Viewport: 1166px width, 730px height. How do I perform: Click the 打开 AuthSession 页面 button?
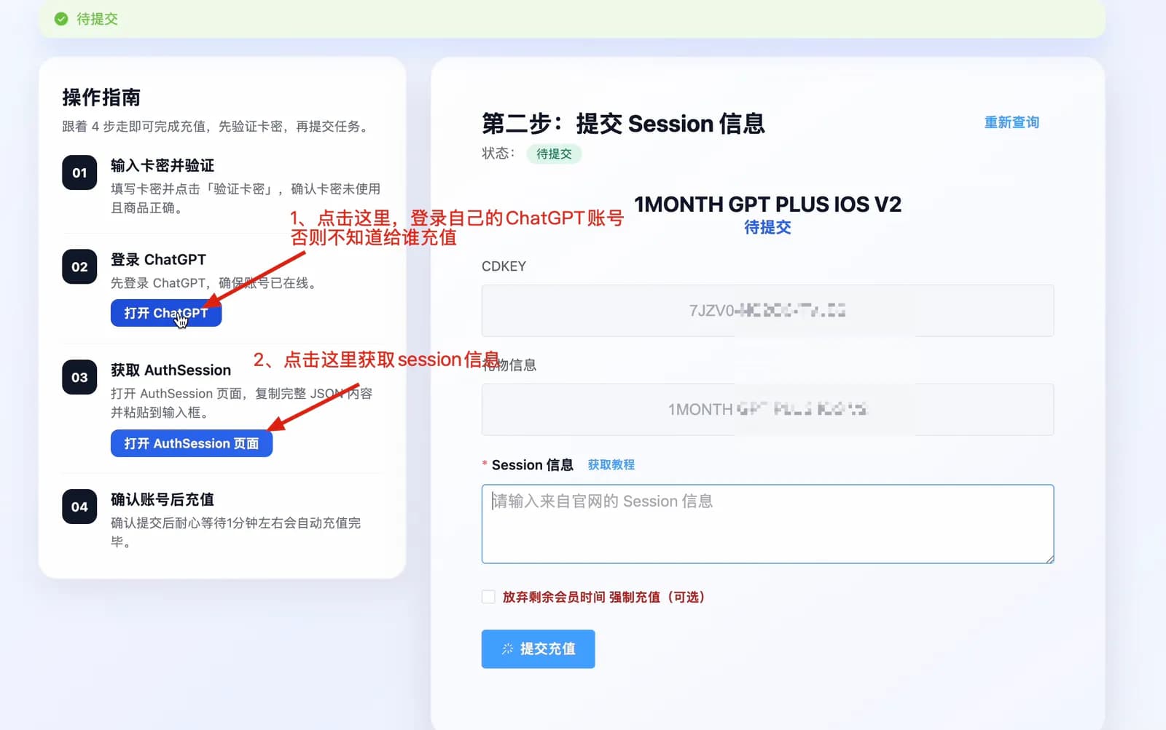(192, 443)
